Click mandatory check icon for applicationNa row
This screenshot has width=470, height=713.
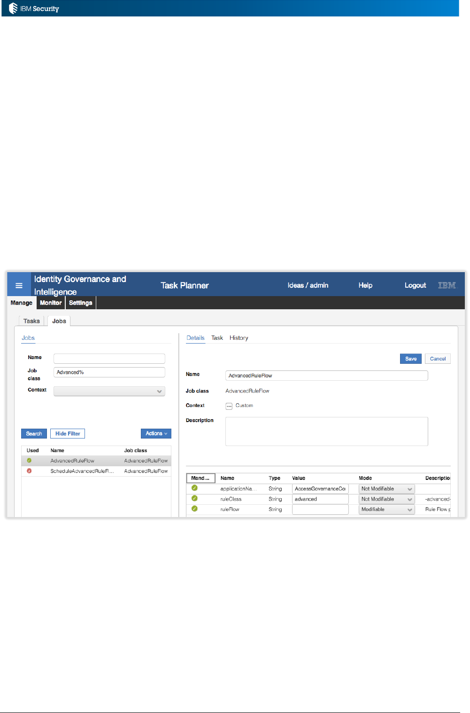click(194, 488)
